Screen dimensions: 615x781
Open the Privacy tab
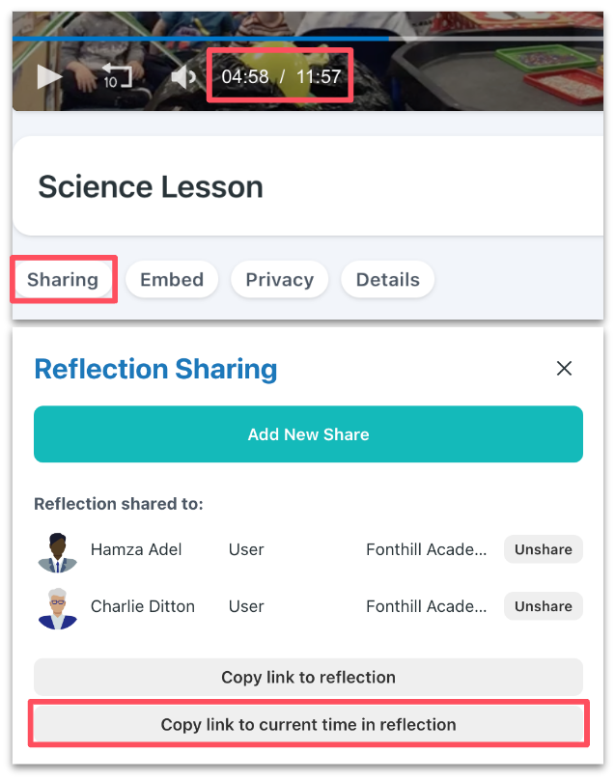click(279, 280)
